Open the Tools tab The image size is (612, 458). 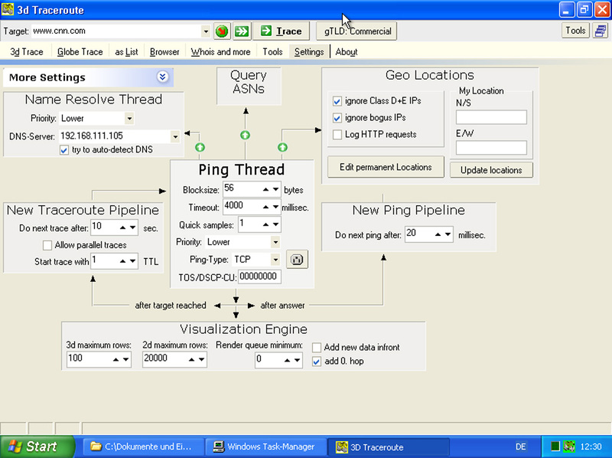point(272,52)
